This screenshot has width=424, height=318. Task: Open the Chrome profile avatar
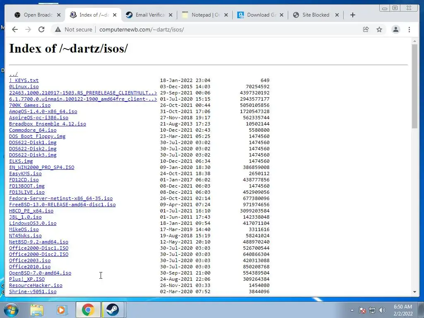[x=395, y=29]
